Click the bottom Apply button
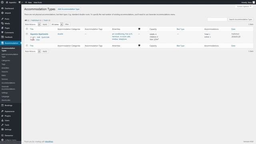The width and height of the screenshot is (256, 144). (x=45, y=51)
